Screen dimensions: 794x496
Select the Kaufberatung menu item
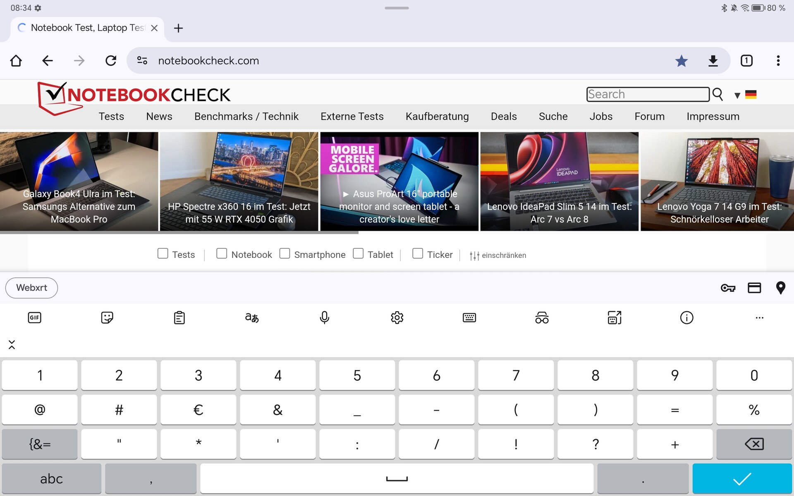(437, 117)
